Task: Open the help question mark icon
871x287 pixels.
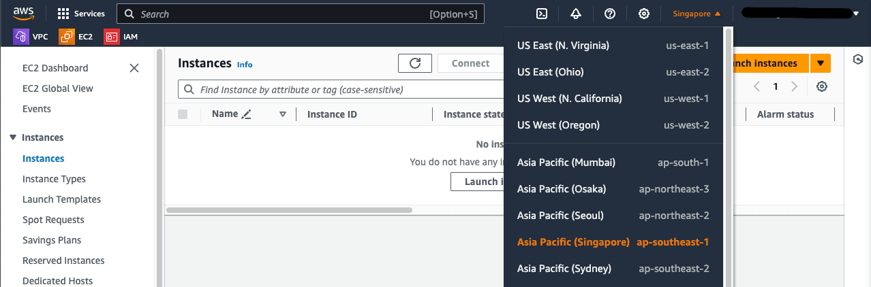Action: pyautogui.click(x=610, y=14)
